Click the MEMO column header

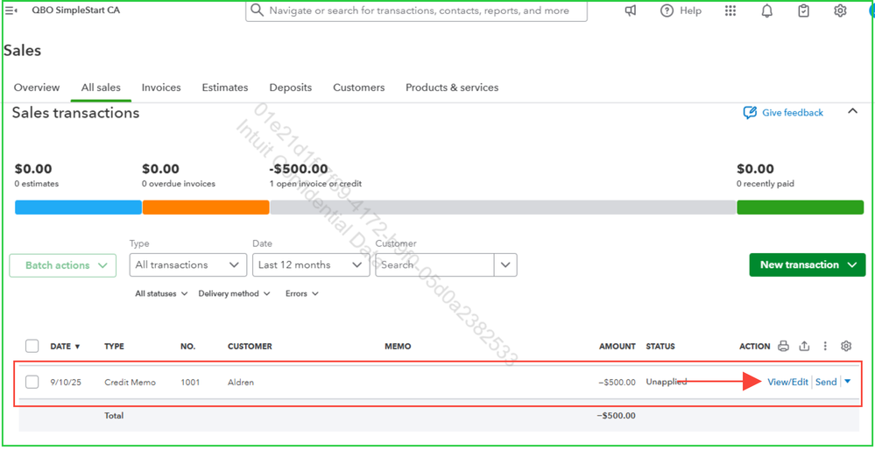pos(398,347)
